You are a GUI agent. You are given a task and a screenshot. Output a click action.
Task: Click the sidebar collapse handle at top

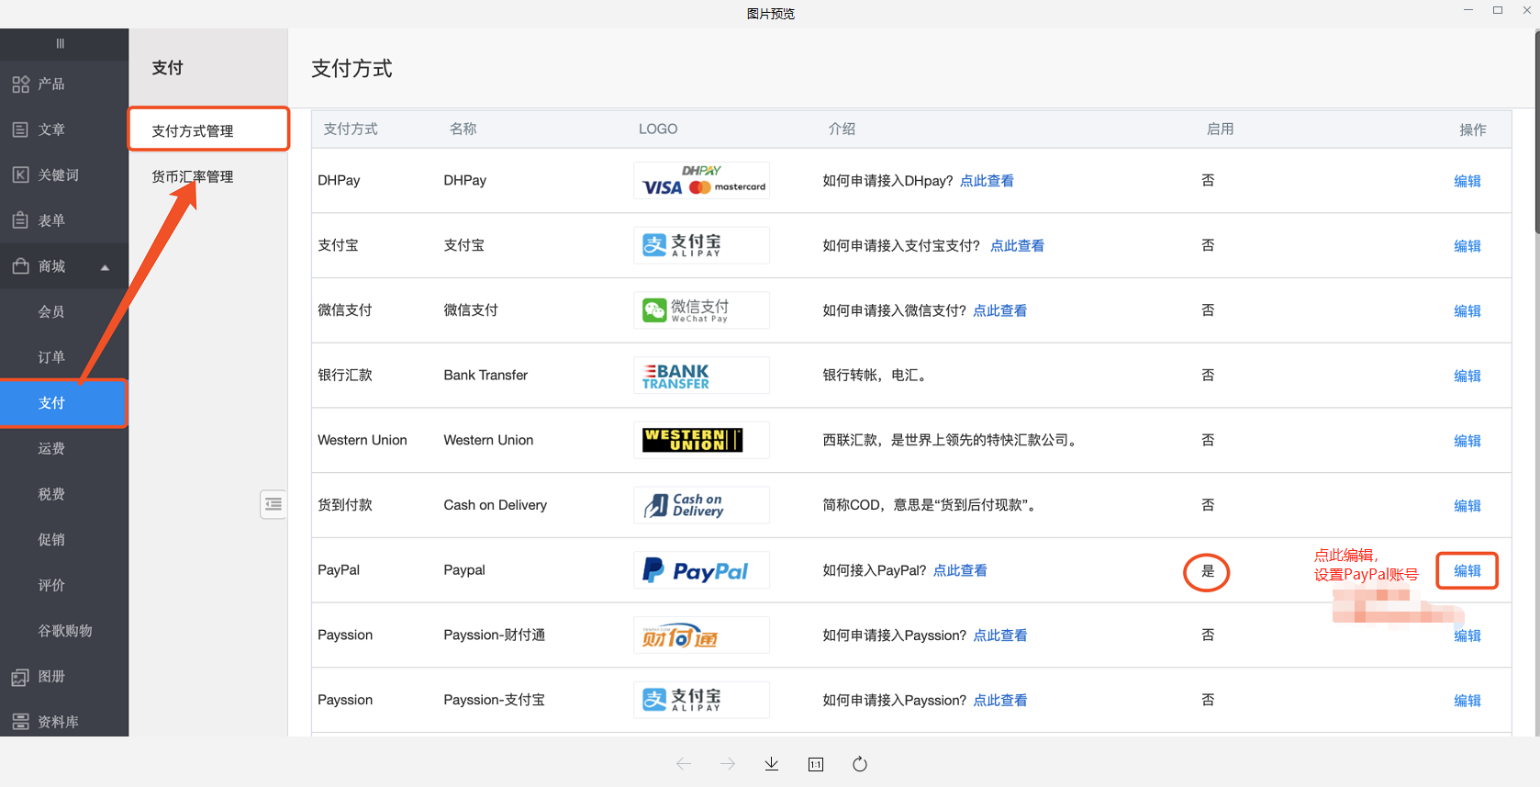point(61,43)
